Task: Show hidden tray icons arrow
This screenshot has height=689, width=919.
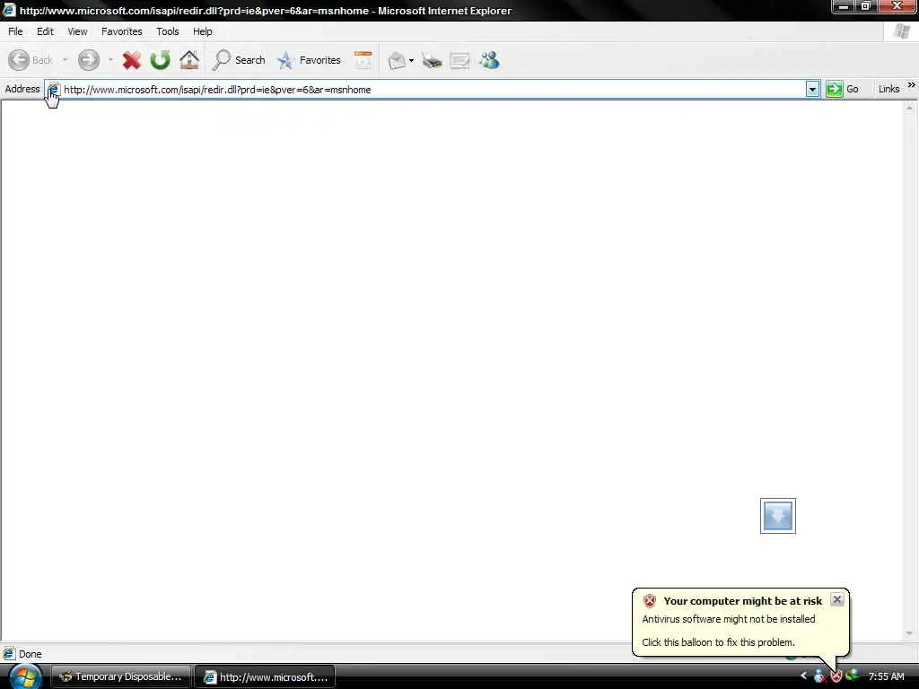Action: (x=803, y=676)
